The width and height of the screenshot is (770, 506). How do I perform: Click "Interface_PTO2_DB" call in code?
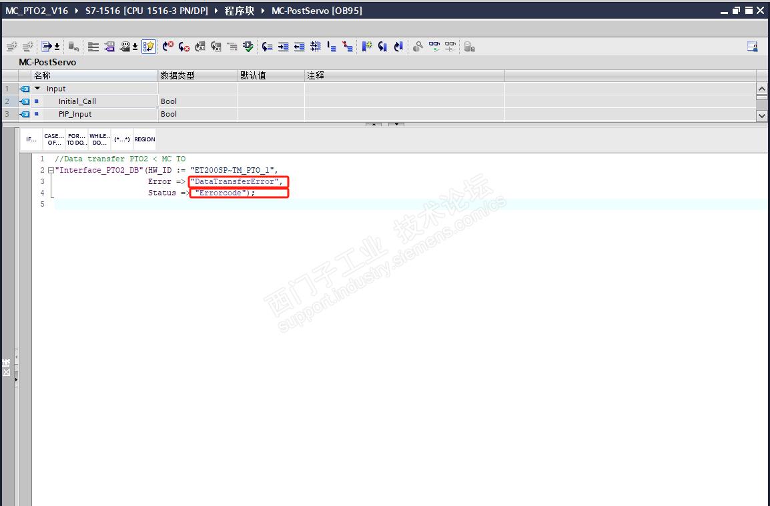point(99,170)
